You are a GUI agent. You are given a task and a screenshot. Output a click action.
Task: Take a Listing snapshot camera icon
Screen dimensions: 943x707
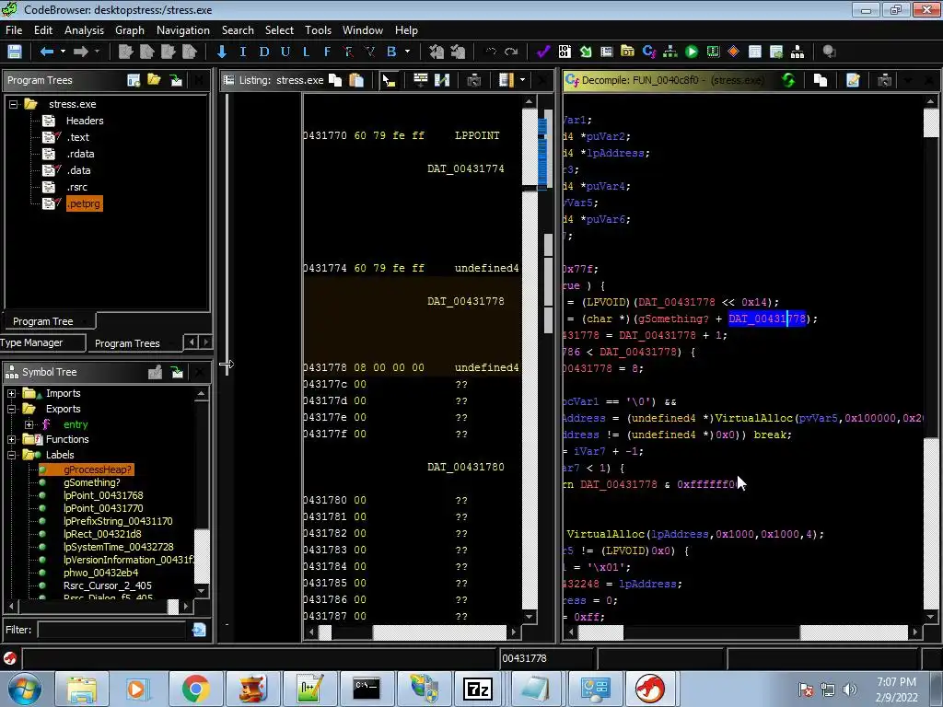coord(474,80)
